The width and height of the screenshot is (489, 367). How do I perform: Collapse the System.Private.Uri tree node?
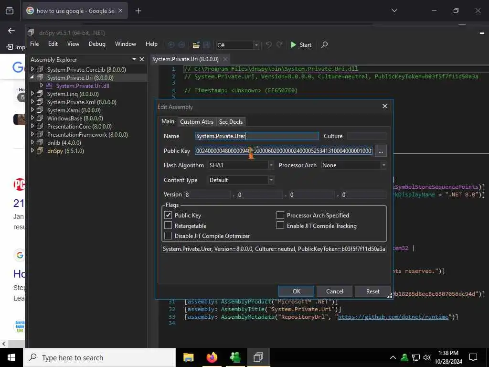point(32,77)
